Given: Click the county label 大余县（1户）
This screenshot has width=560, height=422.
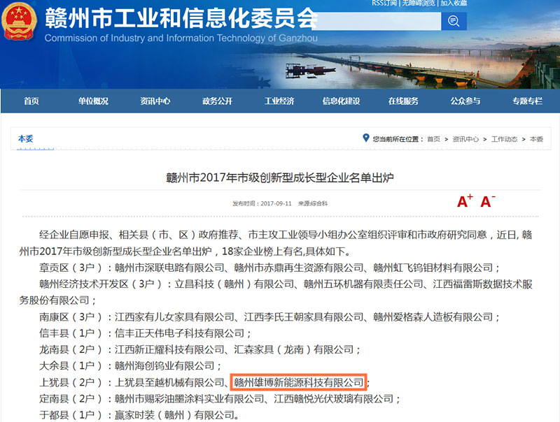Looking at the screenshot, I should pos(71,366).
